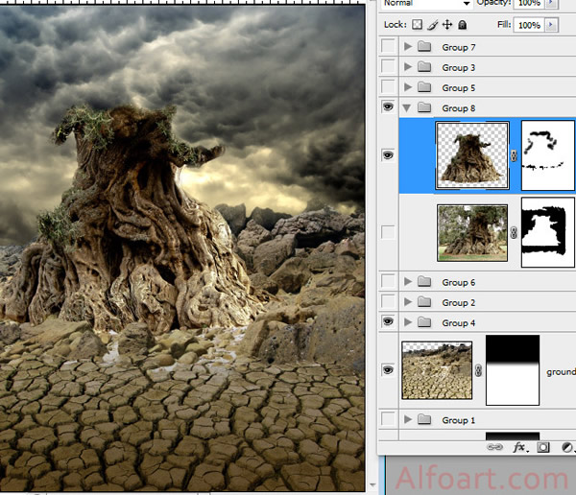This screenshot has width=576, height=495.
Task: Expand the Group 3 folder arrow
Action: click(409, 67)
